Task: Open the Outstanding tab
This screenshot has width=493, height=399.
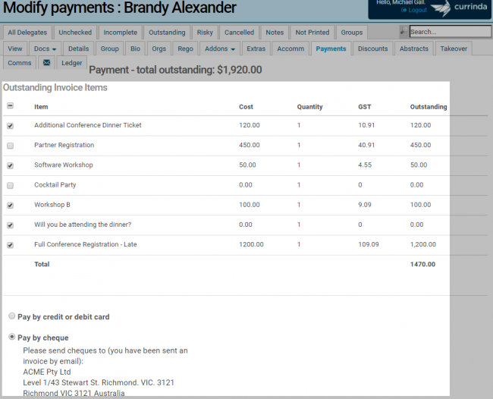Action: (x=167, y=33)
